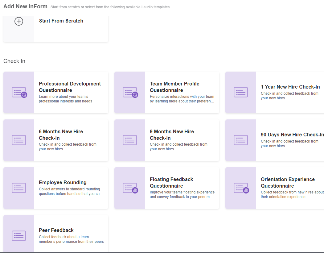
Task: Click the 9 Months New Hire Check-In icon
Action: coord(130,140)
